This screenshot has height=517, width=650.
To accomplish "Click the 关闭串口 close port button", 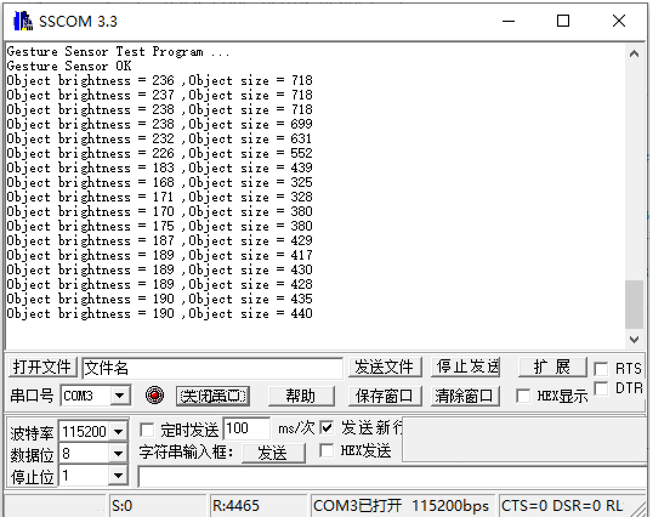I will [213, 396].
